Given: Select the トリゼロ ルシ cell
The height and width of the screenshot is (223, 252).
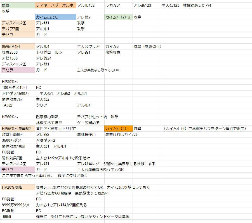Looking at the screenshot, I should pos(56,52).
